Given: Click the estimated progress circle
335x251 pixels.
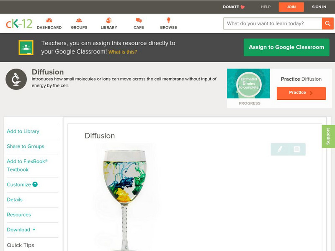Looking at the screenshot, I should (249, 84).
